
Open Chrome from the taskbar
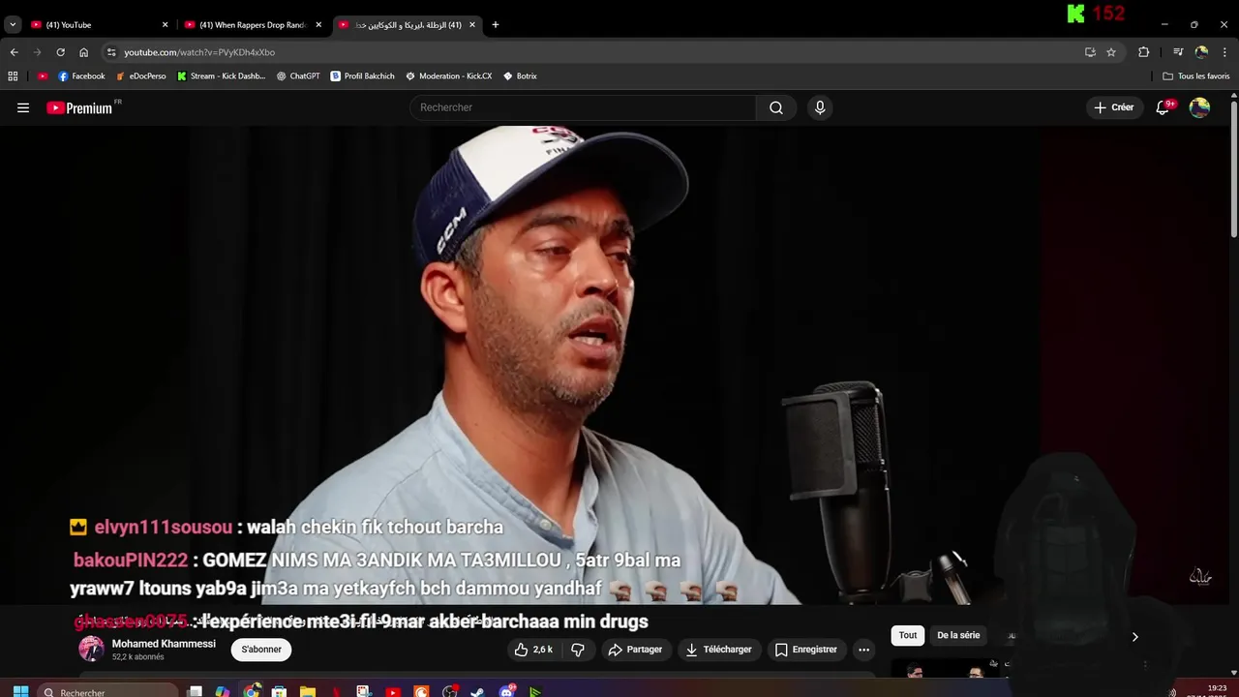(x=252, y=691)
